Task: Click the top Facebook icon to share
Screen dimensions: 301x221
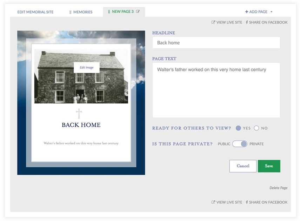Action: tap(247, 22)
